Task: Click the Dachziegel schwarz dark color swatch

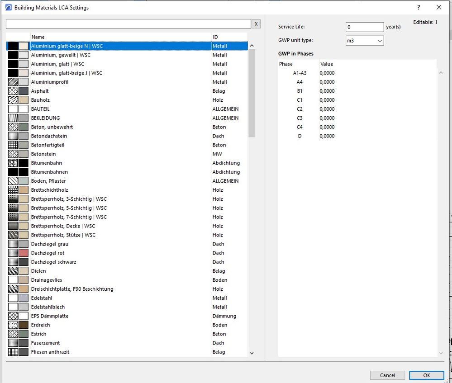Action: (24, 262)
